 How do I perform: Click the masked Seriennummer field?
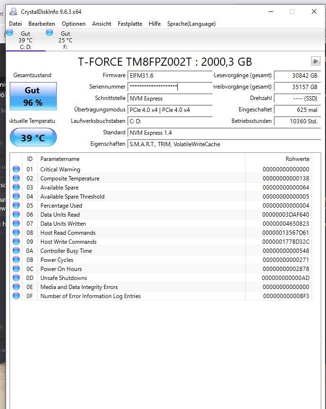pyautogui.click(x=170, y=87)
